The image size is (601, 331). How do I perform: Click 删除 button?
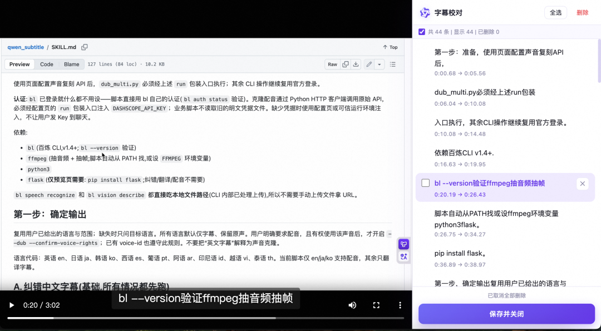pyautogui.click(x=582, y=13)
